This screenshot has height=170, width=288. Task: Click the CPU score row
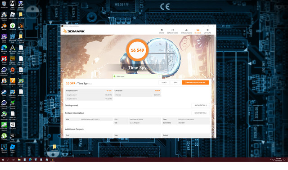(137, 91)
